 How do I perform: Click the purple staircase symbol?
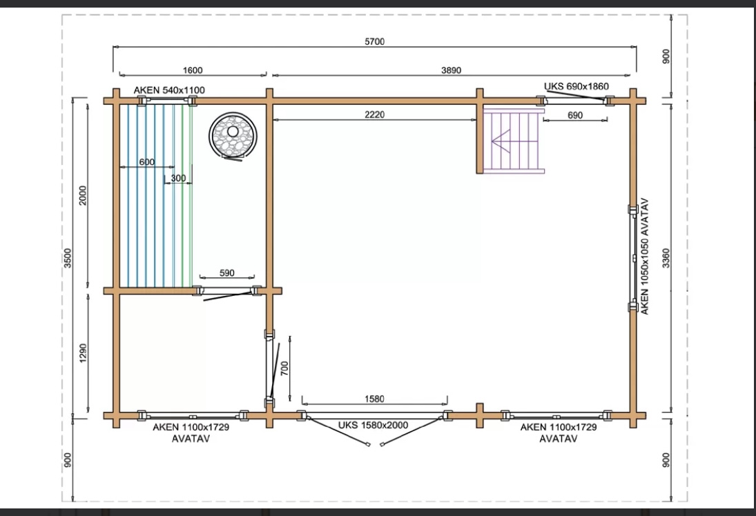tap(514, 140)
